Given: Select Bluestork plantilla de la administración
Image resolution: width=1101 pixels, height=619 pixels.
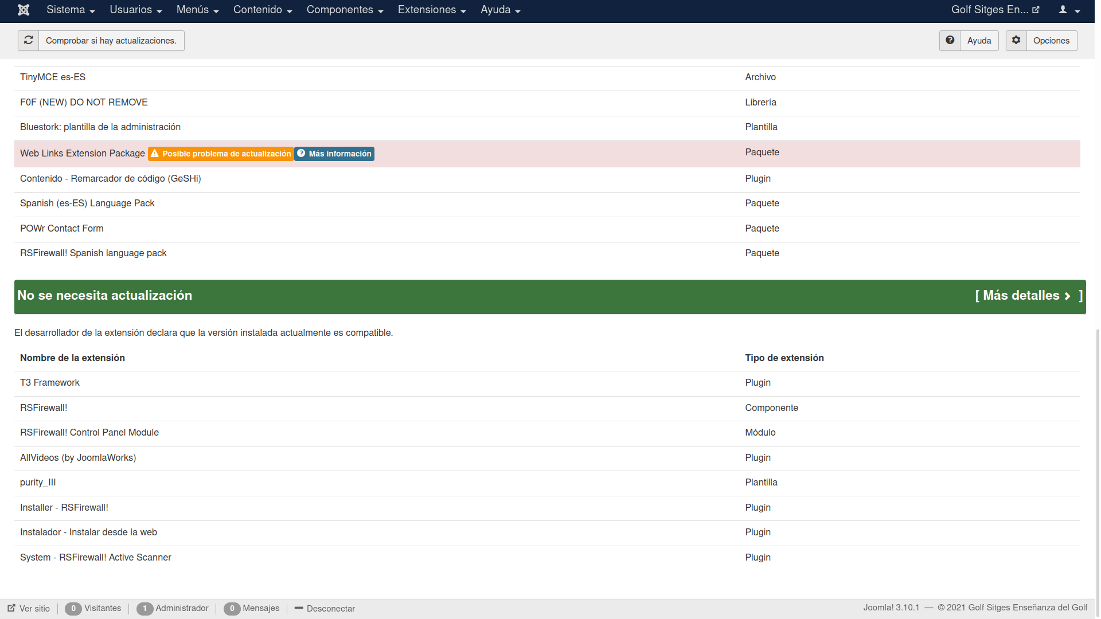Looking at the screenshot, I should point(100,127).
